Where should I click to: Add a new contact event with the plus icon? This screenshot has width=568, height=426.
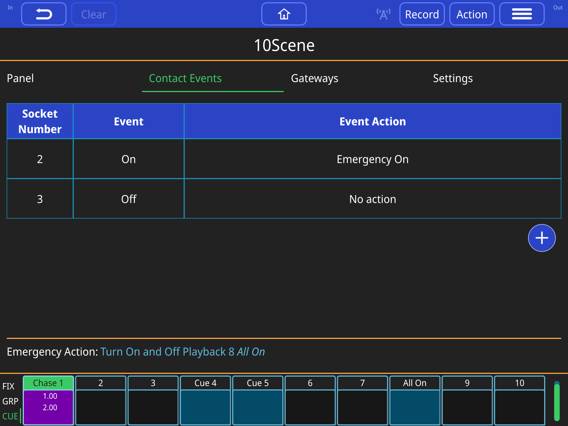pyautogui.click(x=542, y=238)
